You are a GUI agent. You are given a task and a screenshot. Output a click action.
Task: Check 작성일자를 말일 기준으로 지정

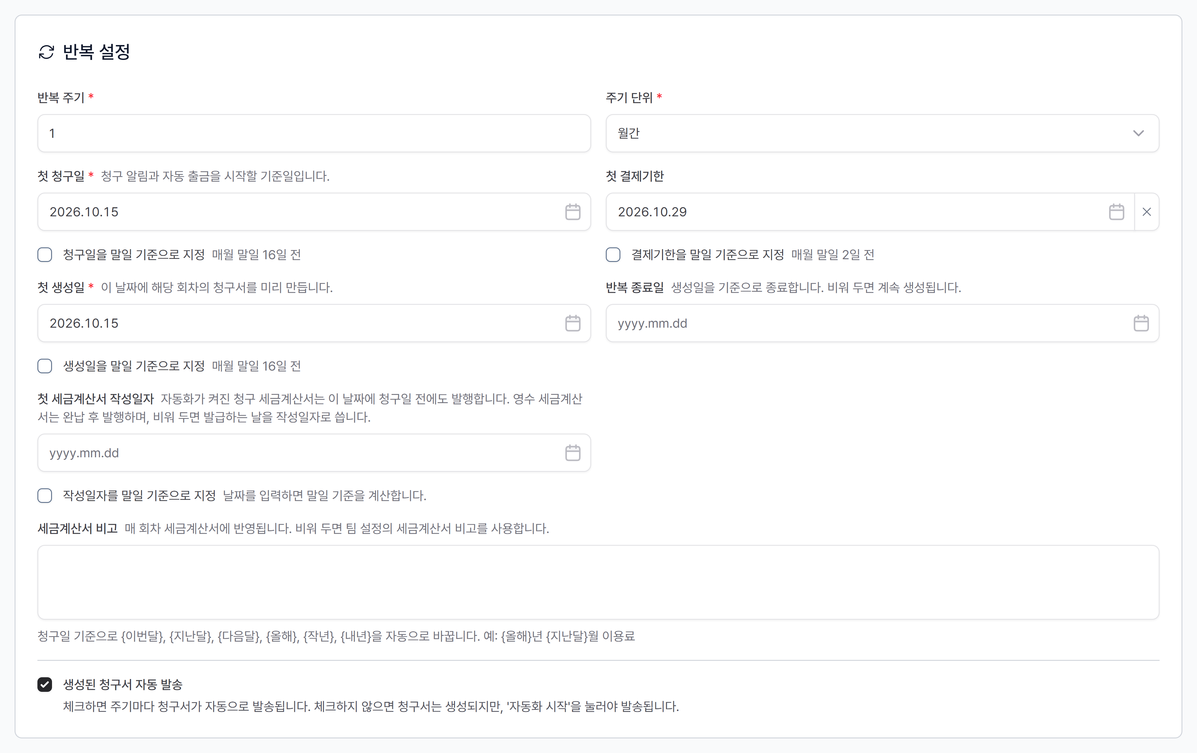pyautogui.click(x=45, y=495)
